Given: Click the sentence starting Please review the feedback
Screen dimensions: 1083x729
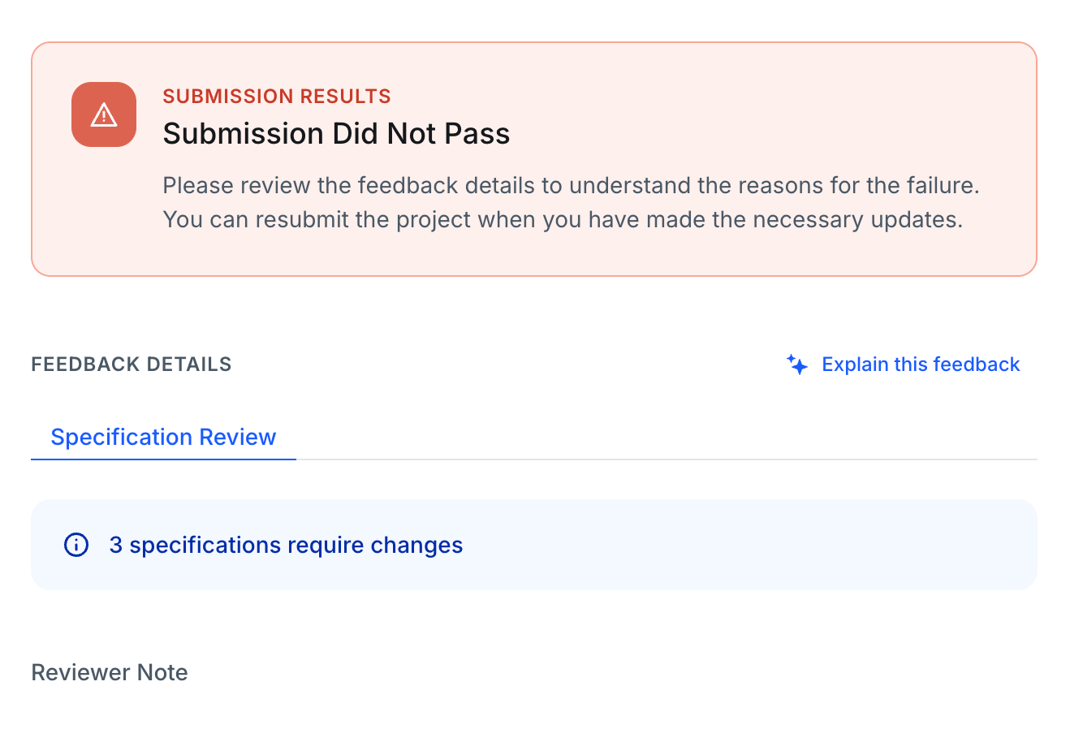Looking at the screenshot, I should pyautogui.click(x=571, y=185).
